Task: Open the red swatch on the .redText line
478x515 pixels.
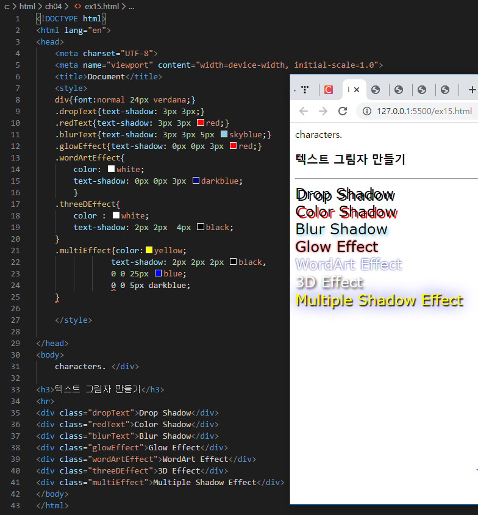Action: (201, 123)
